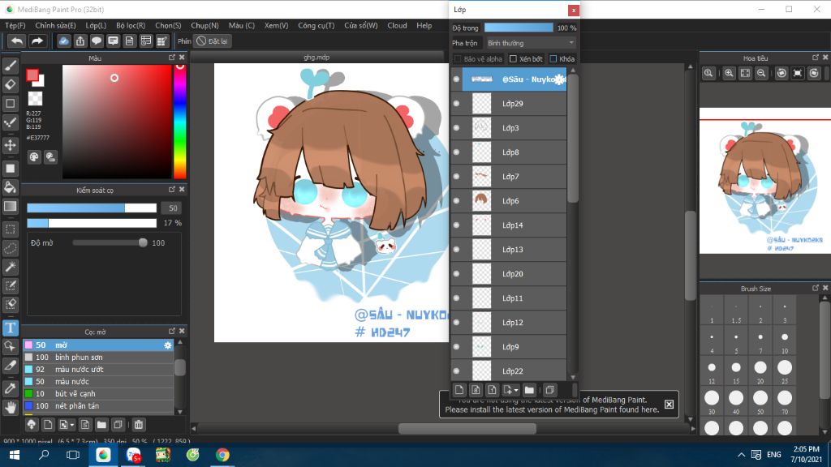This screenshot has width=831, height=467.
Task: Select the Eyedropper tool
Action: pyautogui.click(x=10, y=388)
